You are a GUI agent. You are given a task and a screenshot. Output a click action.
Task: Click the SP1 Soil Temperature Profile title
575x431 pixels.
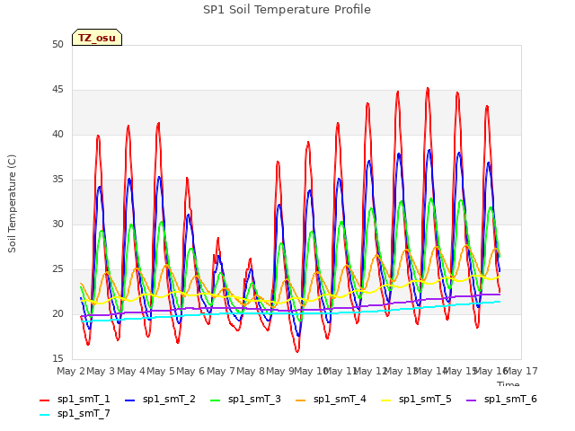point(287,10)
